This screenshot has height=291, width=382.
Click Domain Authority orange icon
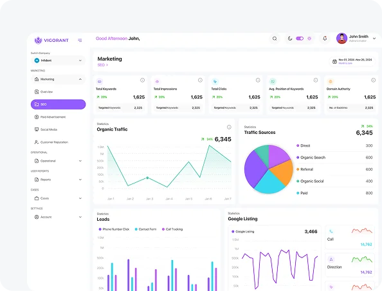331,82
